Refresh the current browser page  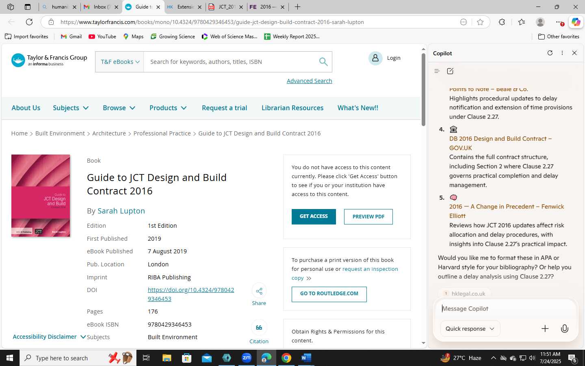pos(29,22)
